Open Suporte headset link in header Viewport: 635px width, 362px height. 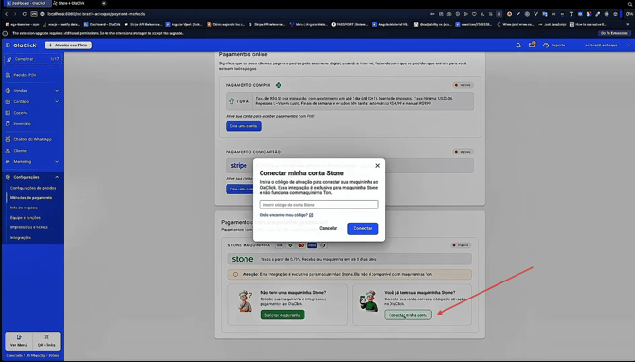click(554, 45)
